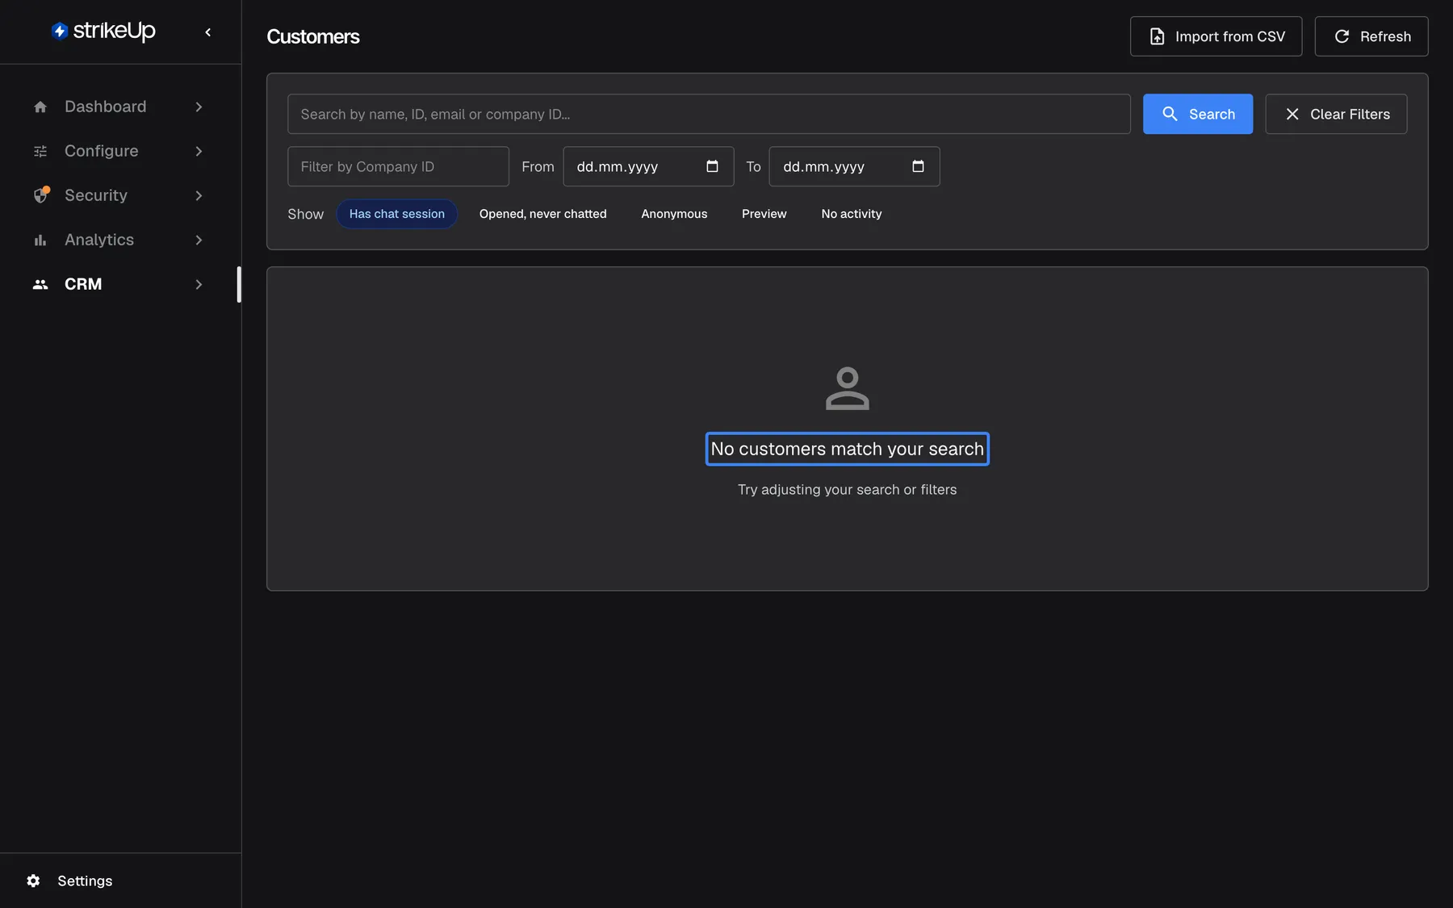Viewport: 1453px width, 908px height.
Task: Click the empty-state person icon
Action: [847, 388]
